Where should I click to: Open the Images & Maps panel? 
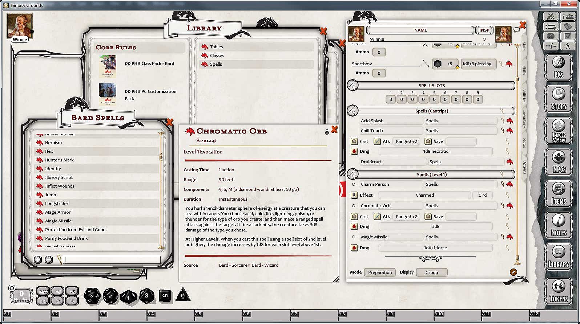coord(559,130)
